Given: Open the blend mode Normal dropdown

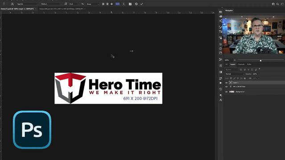Looking at the screenshot, I should click(x=235, y=74).
